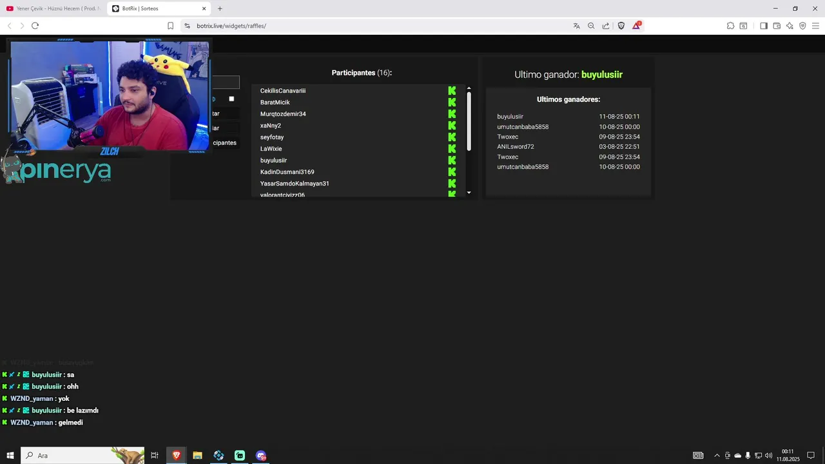Click the address bar URL botrix.live/widgets/raffles/
The image size is (825, 464).
(231, 26)
